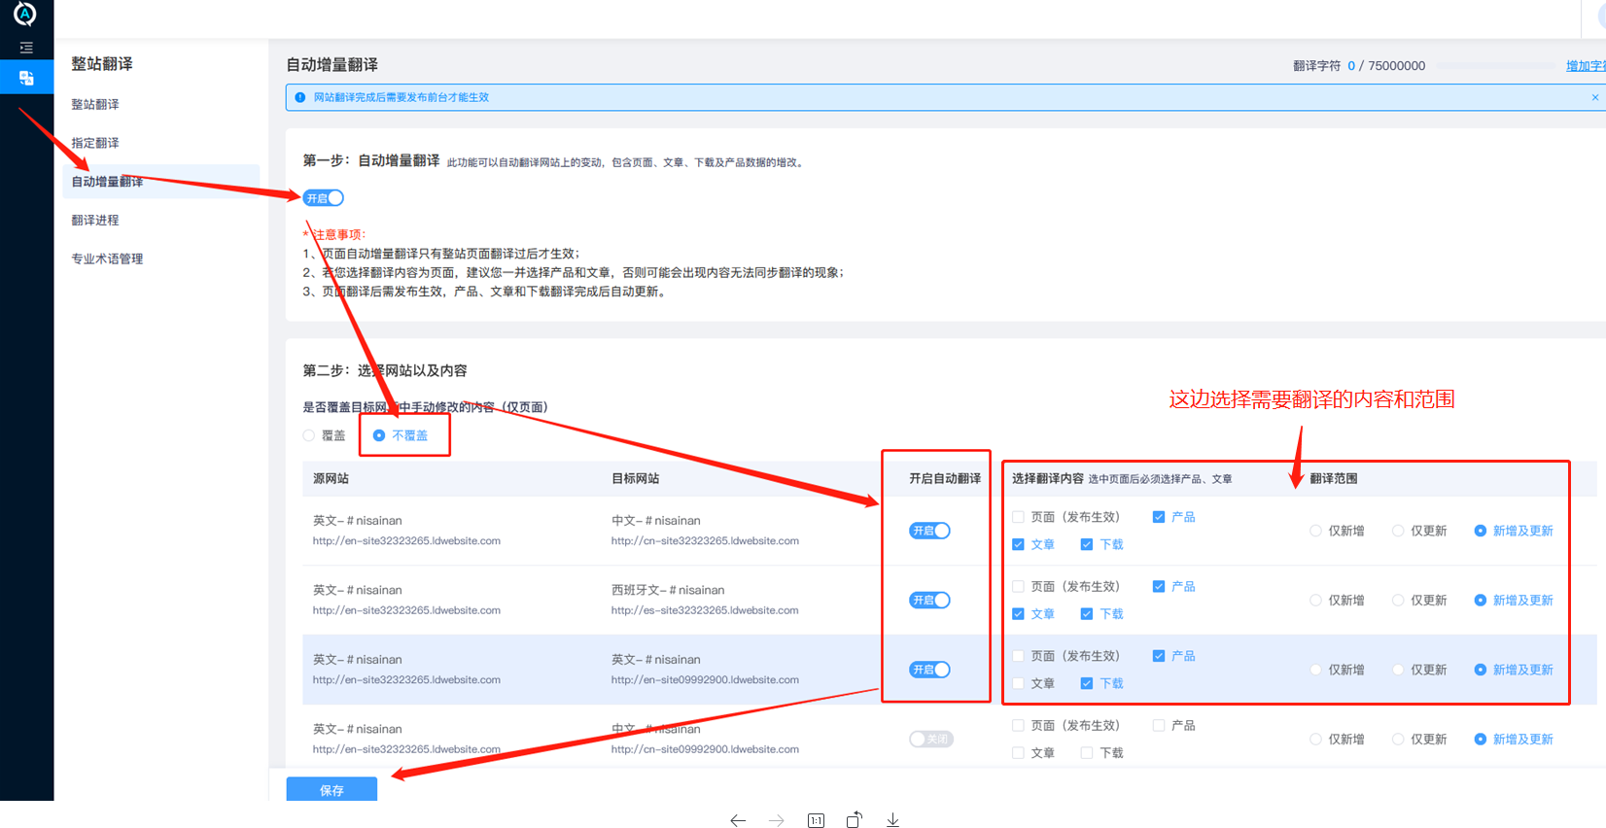Click the download icon in the viewer bar
Viewport: 1606px width, 828px height.
(x=892, y=820)
